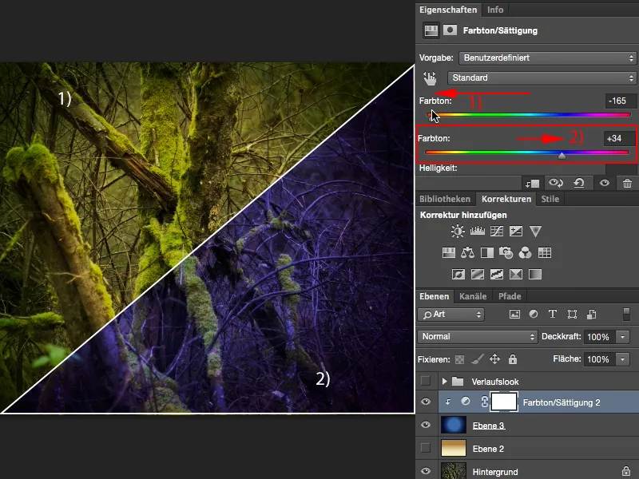Viewport: 639px width, 479px height.
Task: Activate the targeted adjustment hand tool
Action: click(x=429, y=77)
